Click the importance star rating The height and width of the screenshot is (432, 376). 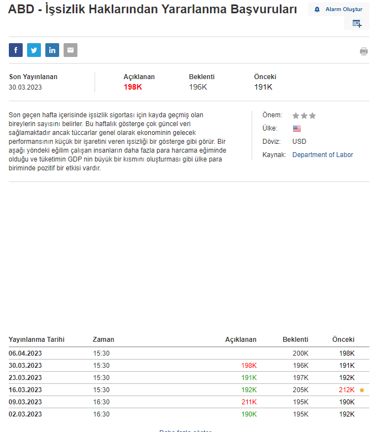pos(304,116)
